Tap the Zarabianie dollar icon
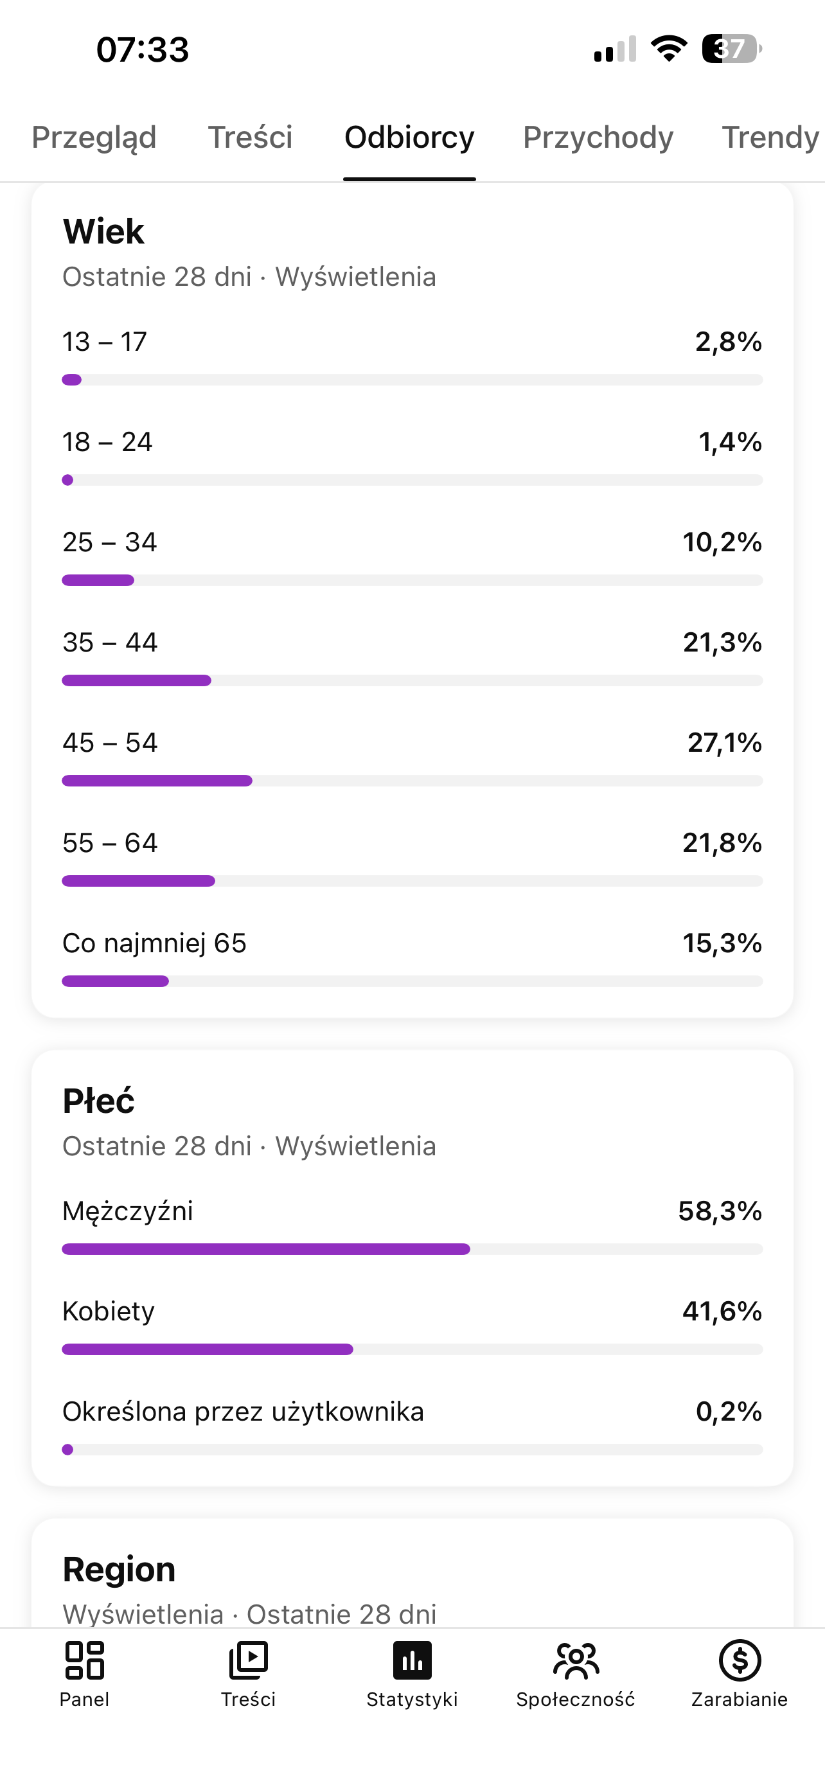 coord(740,1660)
